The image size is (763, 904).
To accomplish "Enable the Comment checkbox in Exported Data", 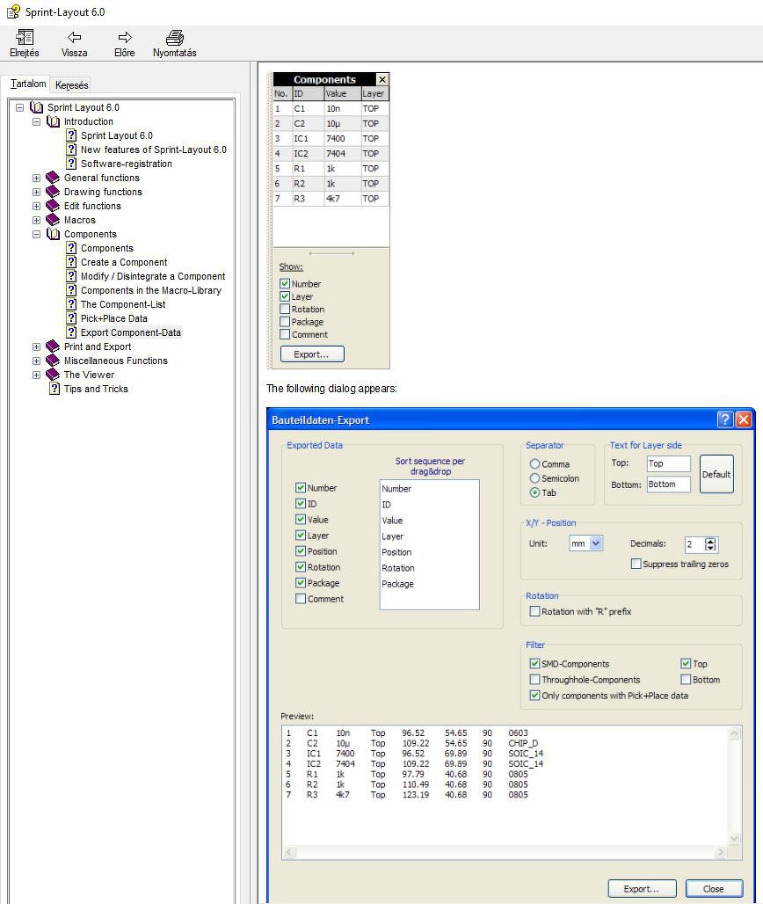I will coord(301,599).
